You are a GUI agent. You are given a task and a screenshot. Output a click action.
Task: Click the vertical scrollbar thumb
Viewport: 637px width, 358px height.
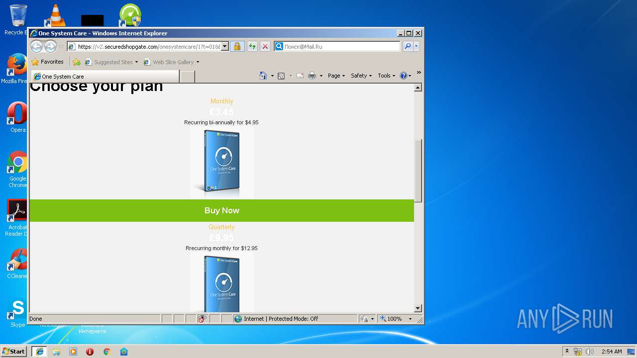(x=418, y=171)
